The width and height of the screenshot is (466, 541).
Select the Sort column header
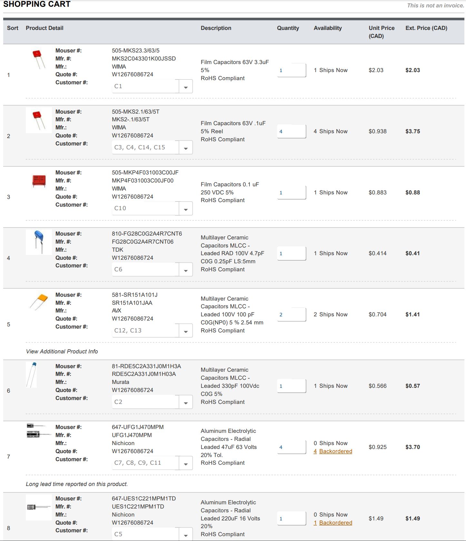13,28
